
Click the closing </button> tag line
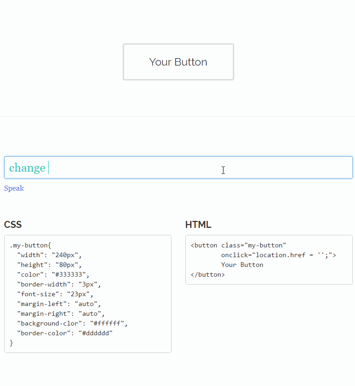coord(208,274)
